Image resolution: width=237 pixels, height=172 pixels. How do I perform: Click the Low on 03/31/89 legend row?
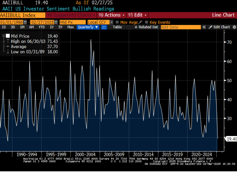coord(34,51)
